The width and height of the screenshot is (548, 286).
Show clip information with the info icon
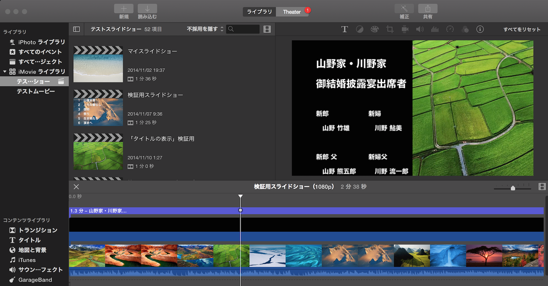click(x=480, y=29)
